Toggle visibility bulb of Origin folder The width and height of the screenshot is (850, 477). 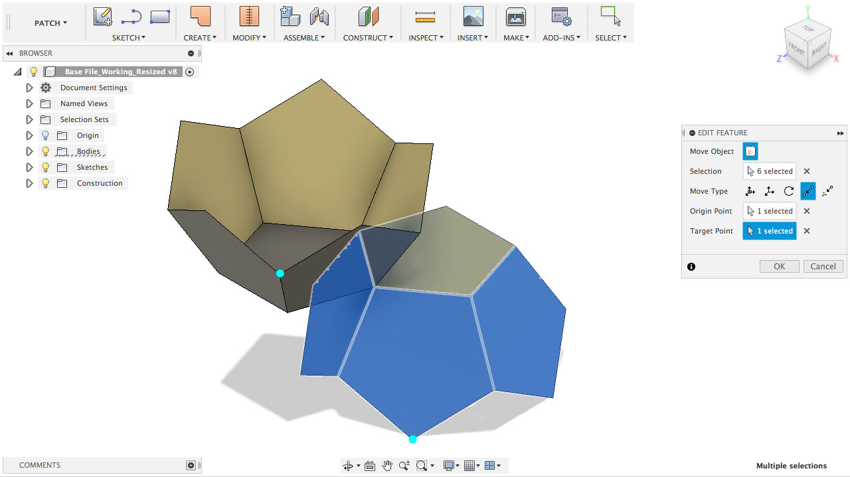point(46,135)
